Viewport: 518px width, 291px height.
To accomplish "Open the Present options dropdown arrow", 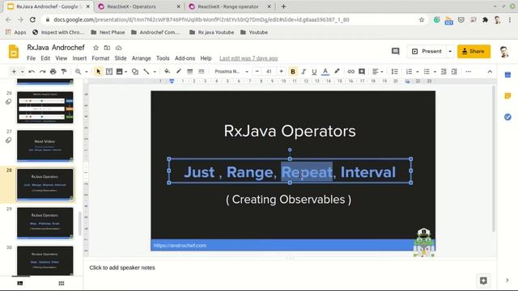I will coord(450,52).
